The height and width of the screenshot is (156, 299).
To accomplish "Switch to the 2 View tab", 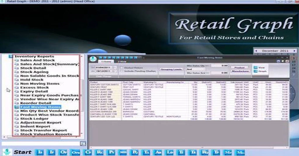I will (x=122, y=62).
